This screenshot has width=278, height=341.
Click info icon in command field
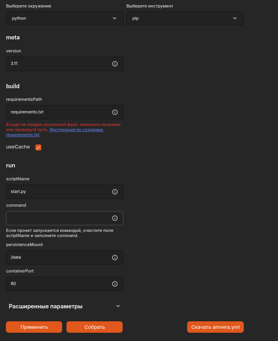coord(115,218)
